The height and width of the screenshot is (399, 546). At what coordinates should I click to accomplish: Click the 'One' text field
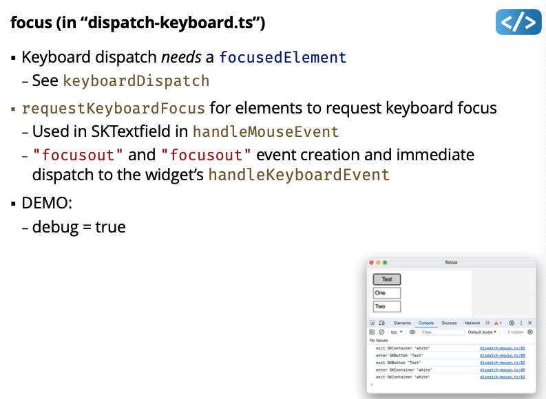387,293
